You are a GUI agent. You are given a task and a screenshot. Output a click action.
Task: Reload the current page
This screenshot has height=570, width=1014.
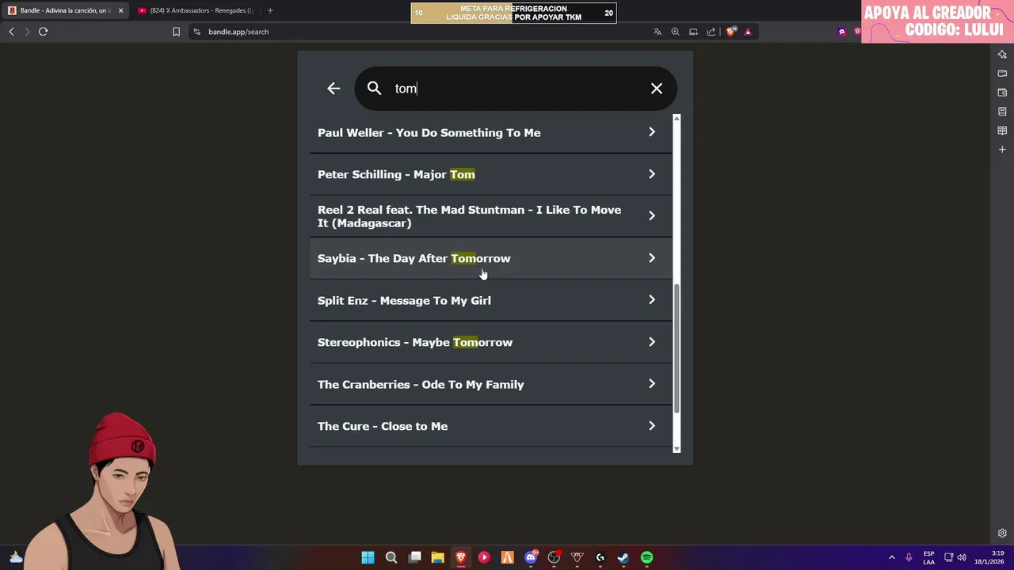(43, 32)
